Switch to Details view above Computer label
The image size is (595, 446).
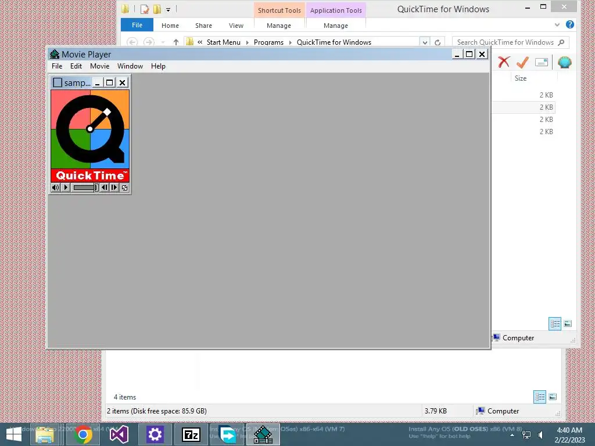[x=555, y=323]
